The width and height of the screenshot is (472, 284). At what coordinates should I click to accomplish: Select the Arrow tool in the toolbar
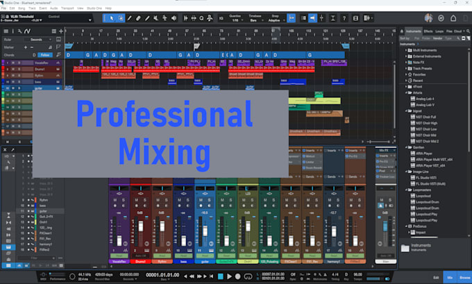click(x=112, y=18)
